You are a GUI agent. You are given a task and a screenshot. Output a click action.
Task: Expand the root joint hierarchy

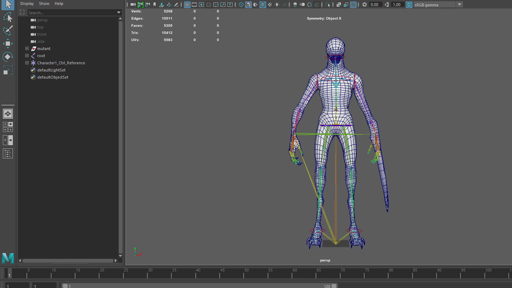(27, 56)
